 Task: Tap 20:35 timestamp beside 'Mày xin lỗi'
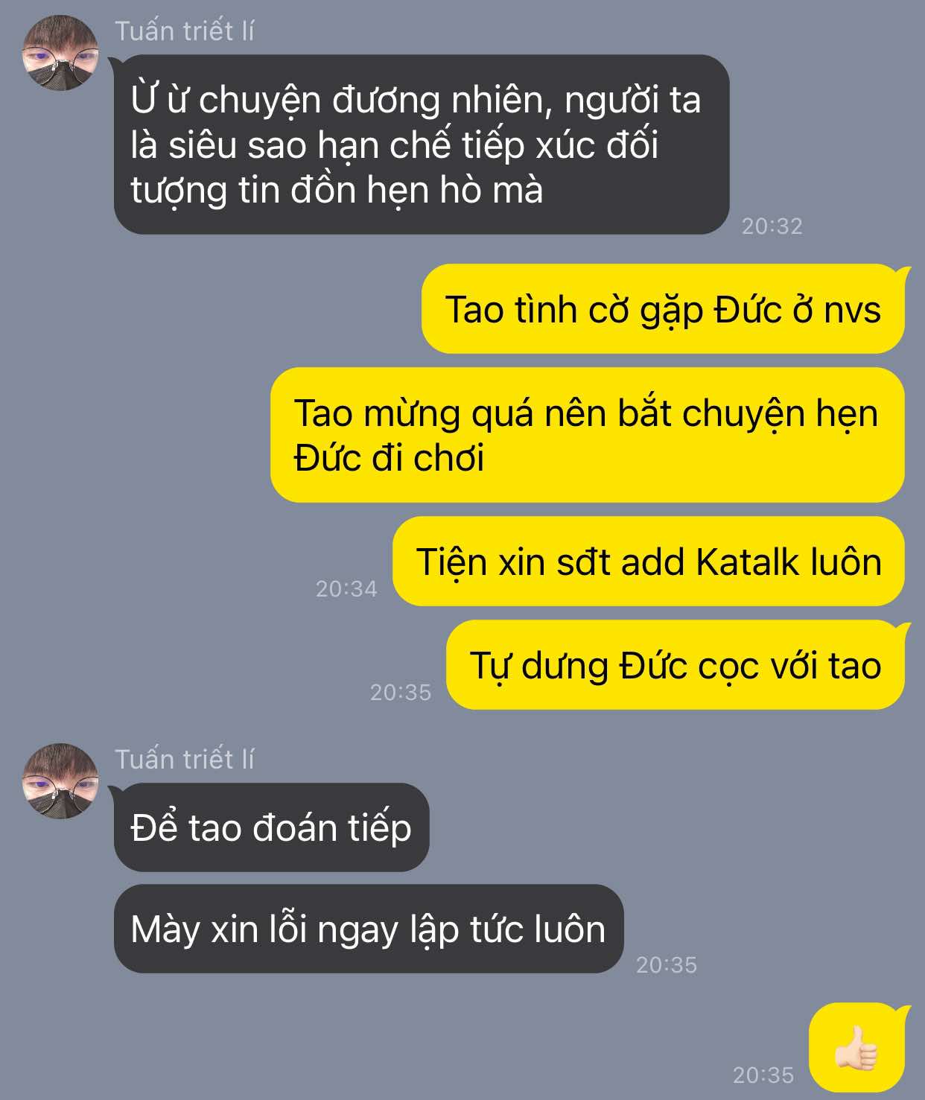[x=667, y=965]
